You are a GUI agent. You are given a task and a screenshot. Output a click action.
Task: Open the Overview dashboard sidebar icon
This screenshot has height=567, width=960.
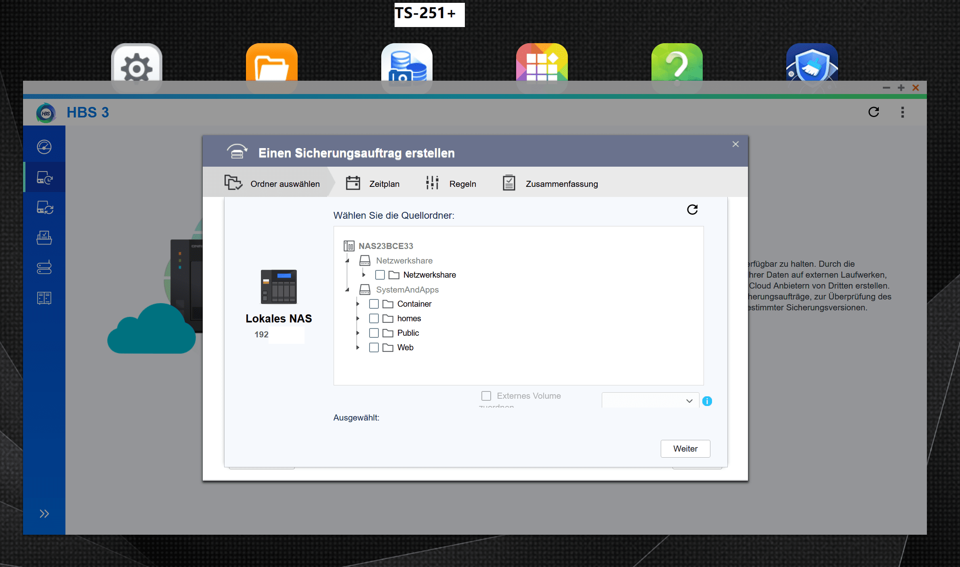pyautogui.click(x=44, y=147)
